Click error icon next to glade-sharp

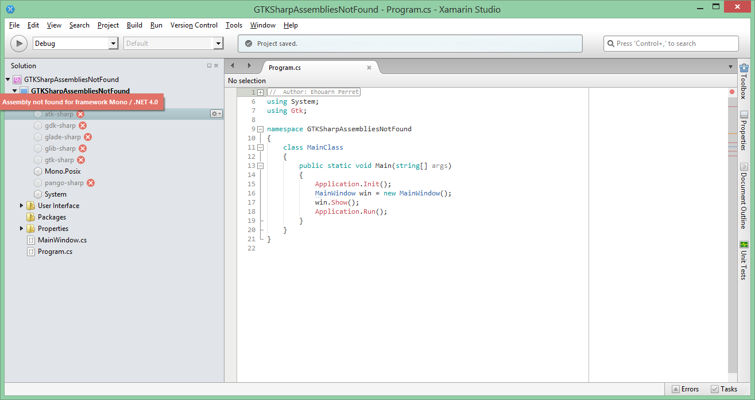(88, 137)
